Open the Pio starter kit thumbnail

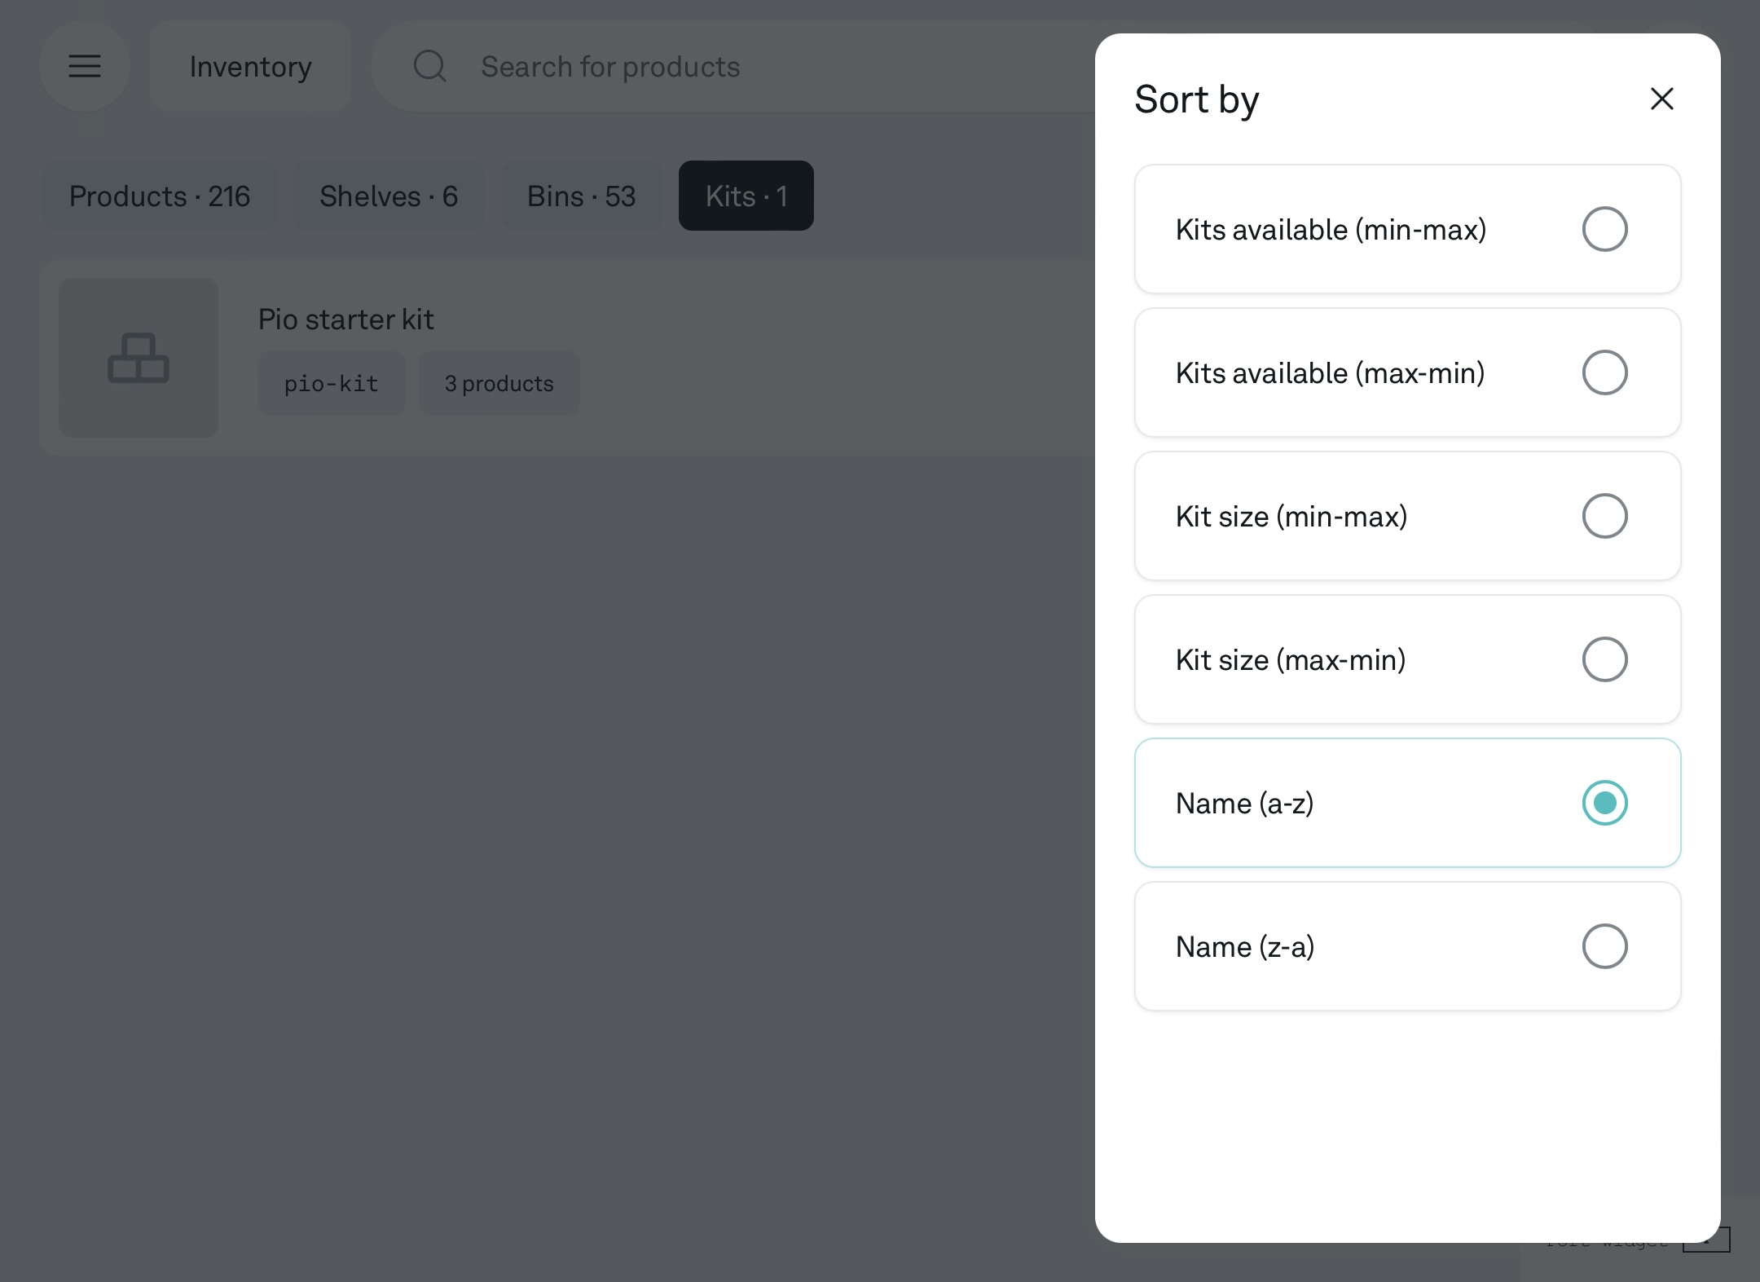(139, 358)
